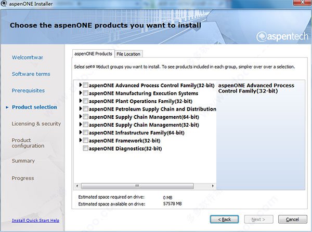Screen dimensions: 312x232
Task: Select the aspenONE Advanced Process Control Family(32-bit) label
Action: tap(152, 86)
